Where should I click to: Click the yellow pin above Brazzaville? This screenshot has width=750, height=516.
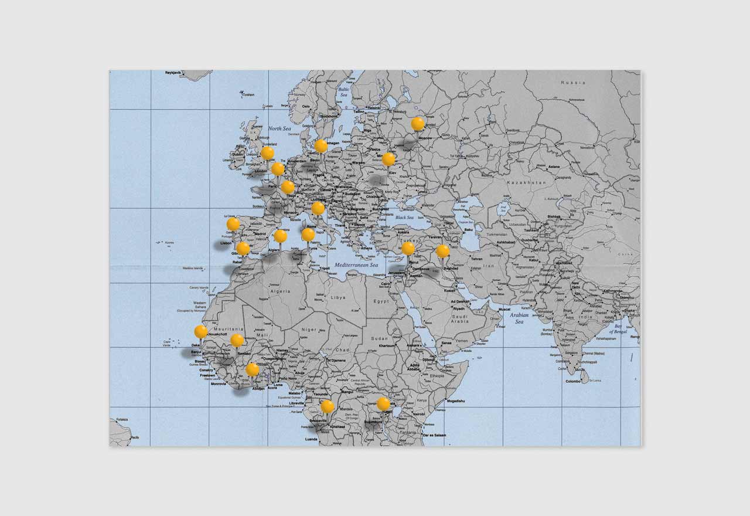[x=328, y=406]
